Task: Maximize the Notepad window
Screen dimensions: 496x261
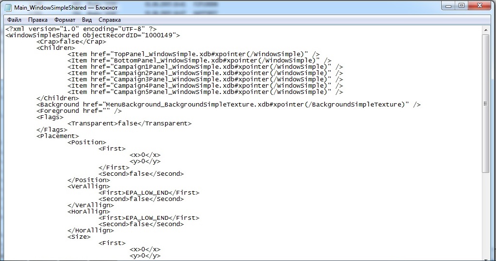Action: [462, 5]
